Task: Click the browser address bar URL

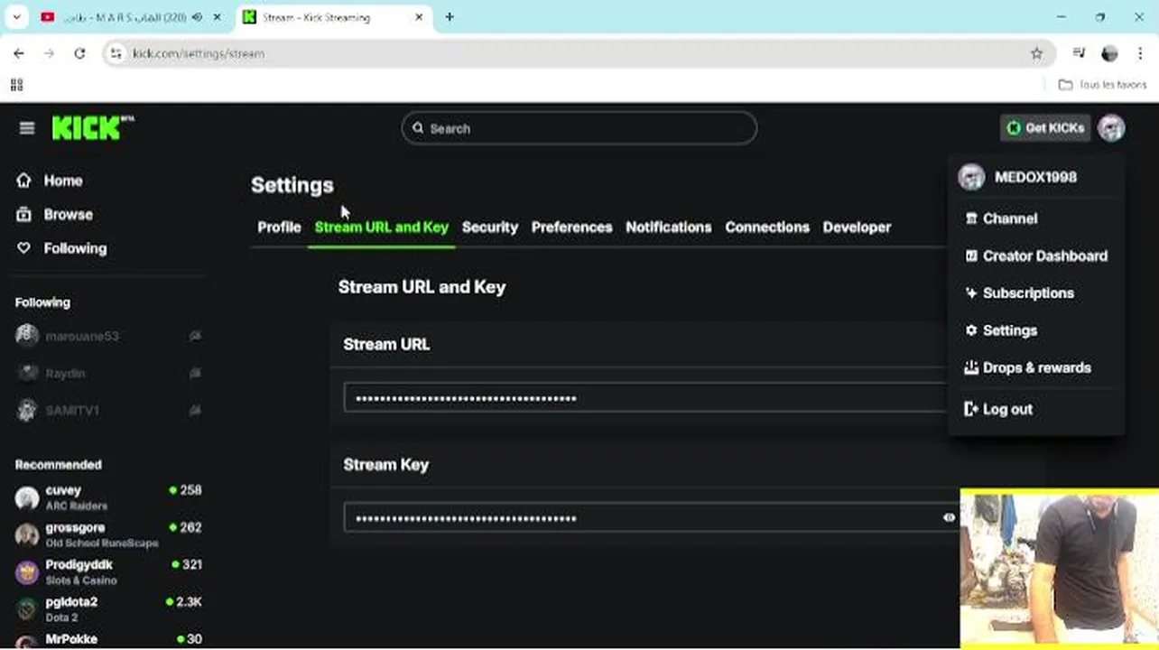Action: click(198, 53)
